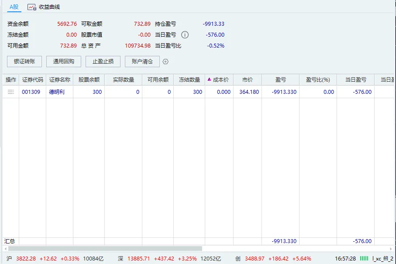The width and height of the screenshot is (396, 264).
Task: Click the 通用回购 button
Action: [x=64, y=62]
